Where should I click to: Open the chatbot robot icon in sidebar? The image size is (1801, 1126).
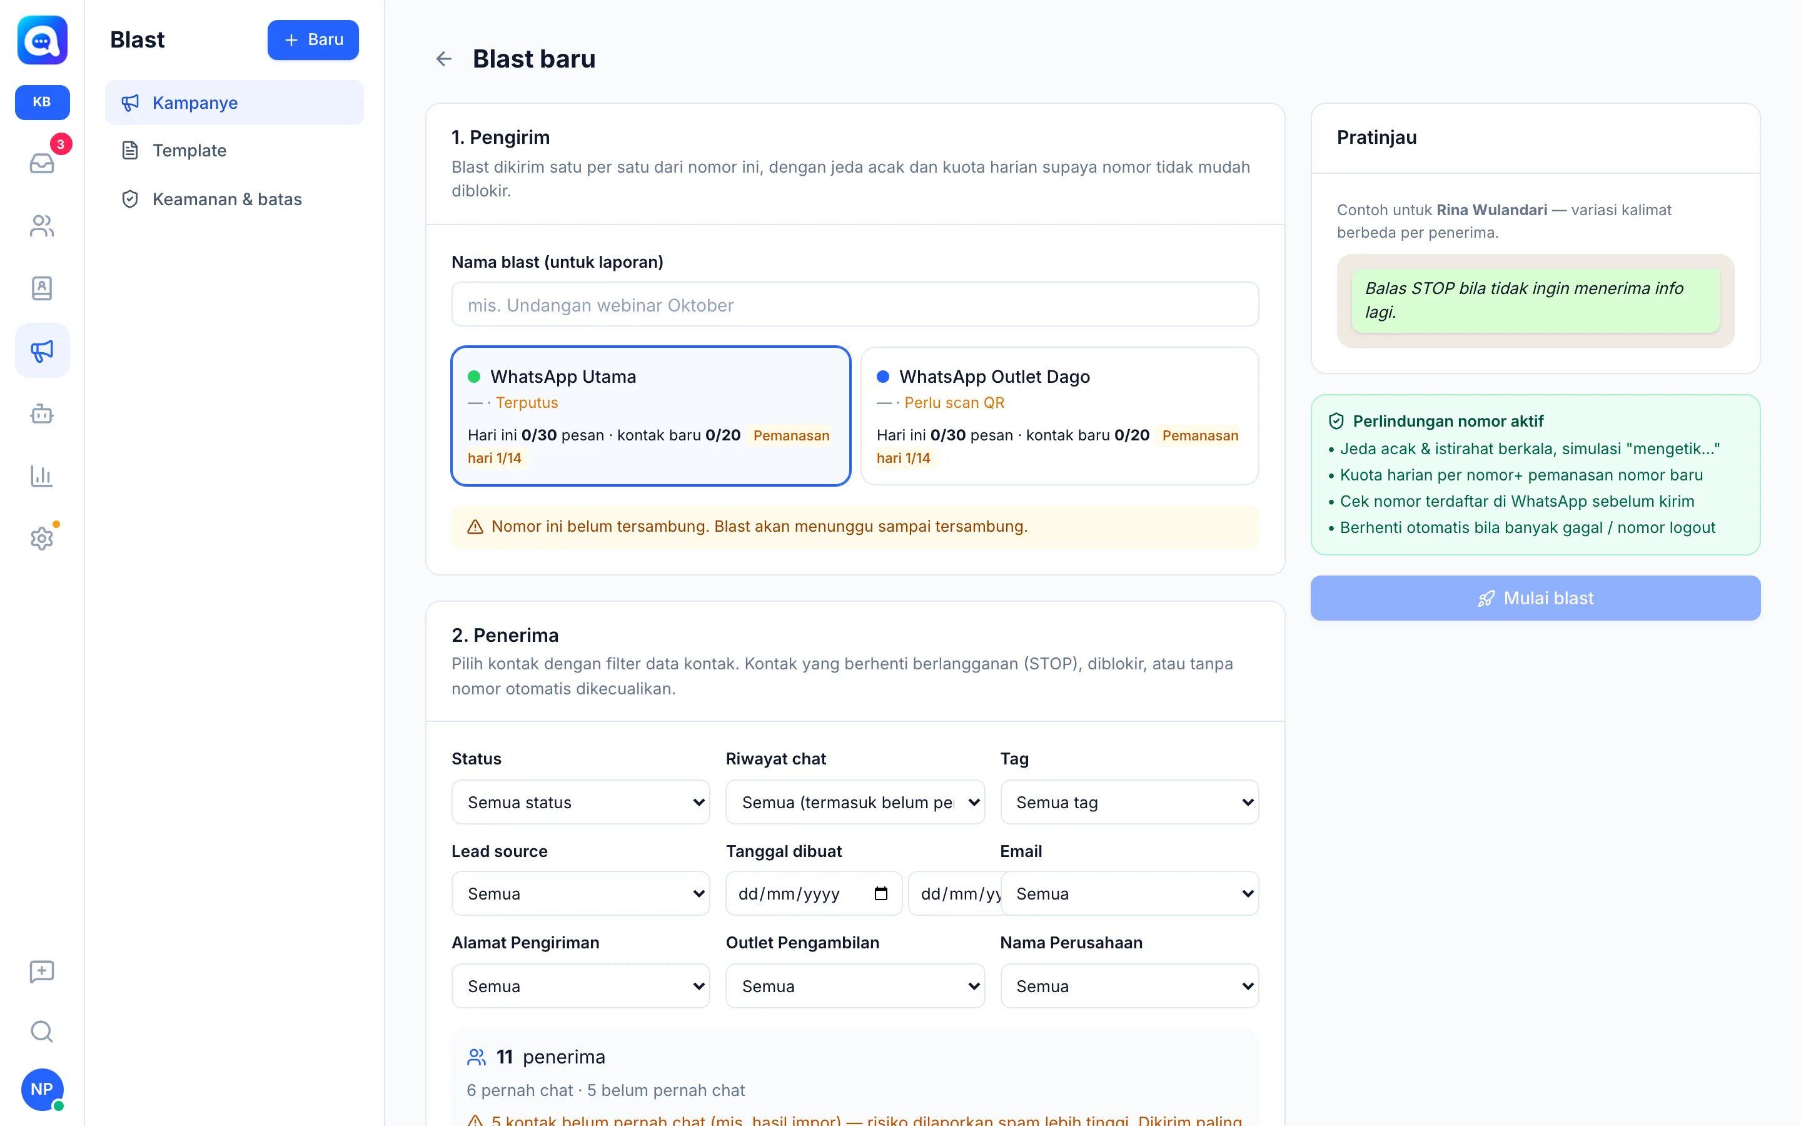42,413
